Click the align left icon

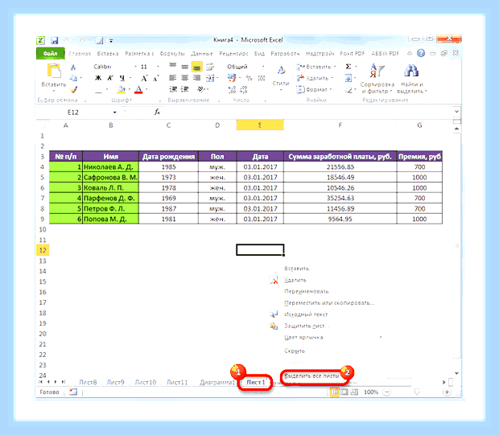coord(173,78)
